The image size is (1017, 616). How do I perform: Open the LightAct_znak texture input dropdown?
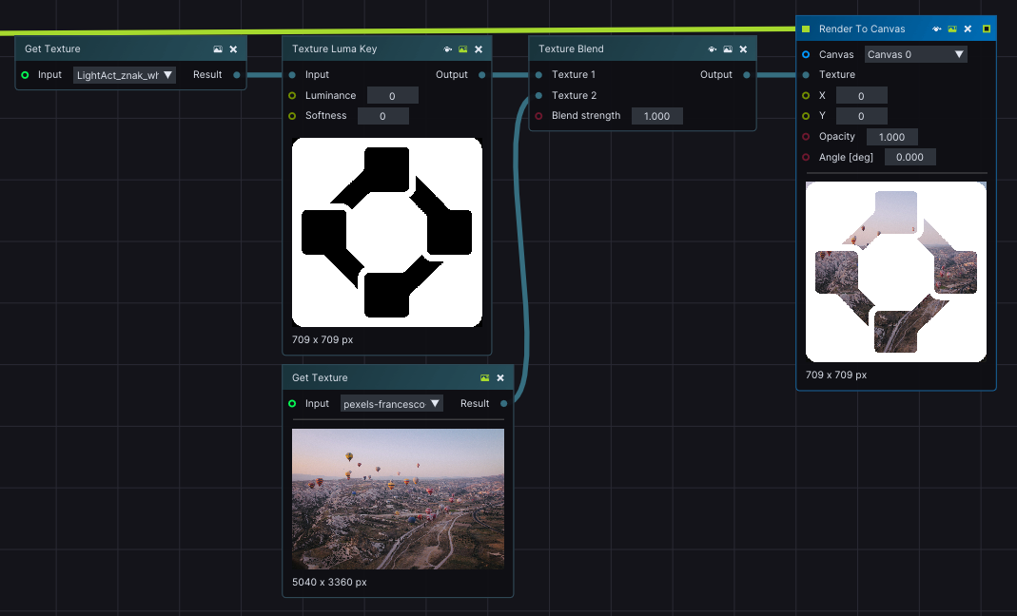[x=125, y=75]
